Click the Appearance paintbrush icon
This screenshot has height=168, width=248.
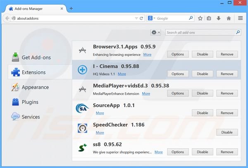pyautogui.click(x=15, y=87)
